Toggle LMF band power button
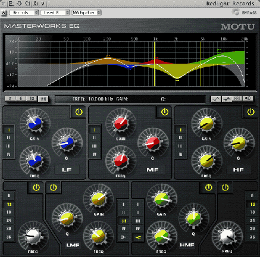Viewport: 260px width, 257px height. [53, 187]
